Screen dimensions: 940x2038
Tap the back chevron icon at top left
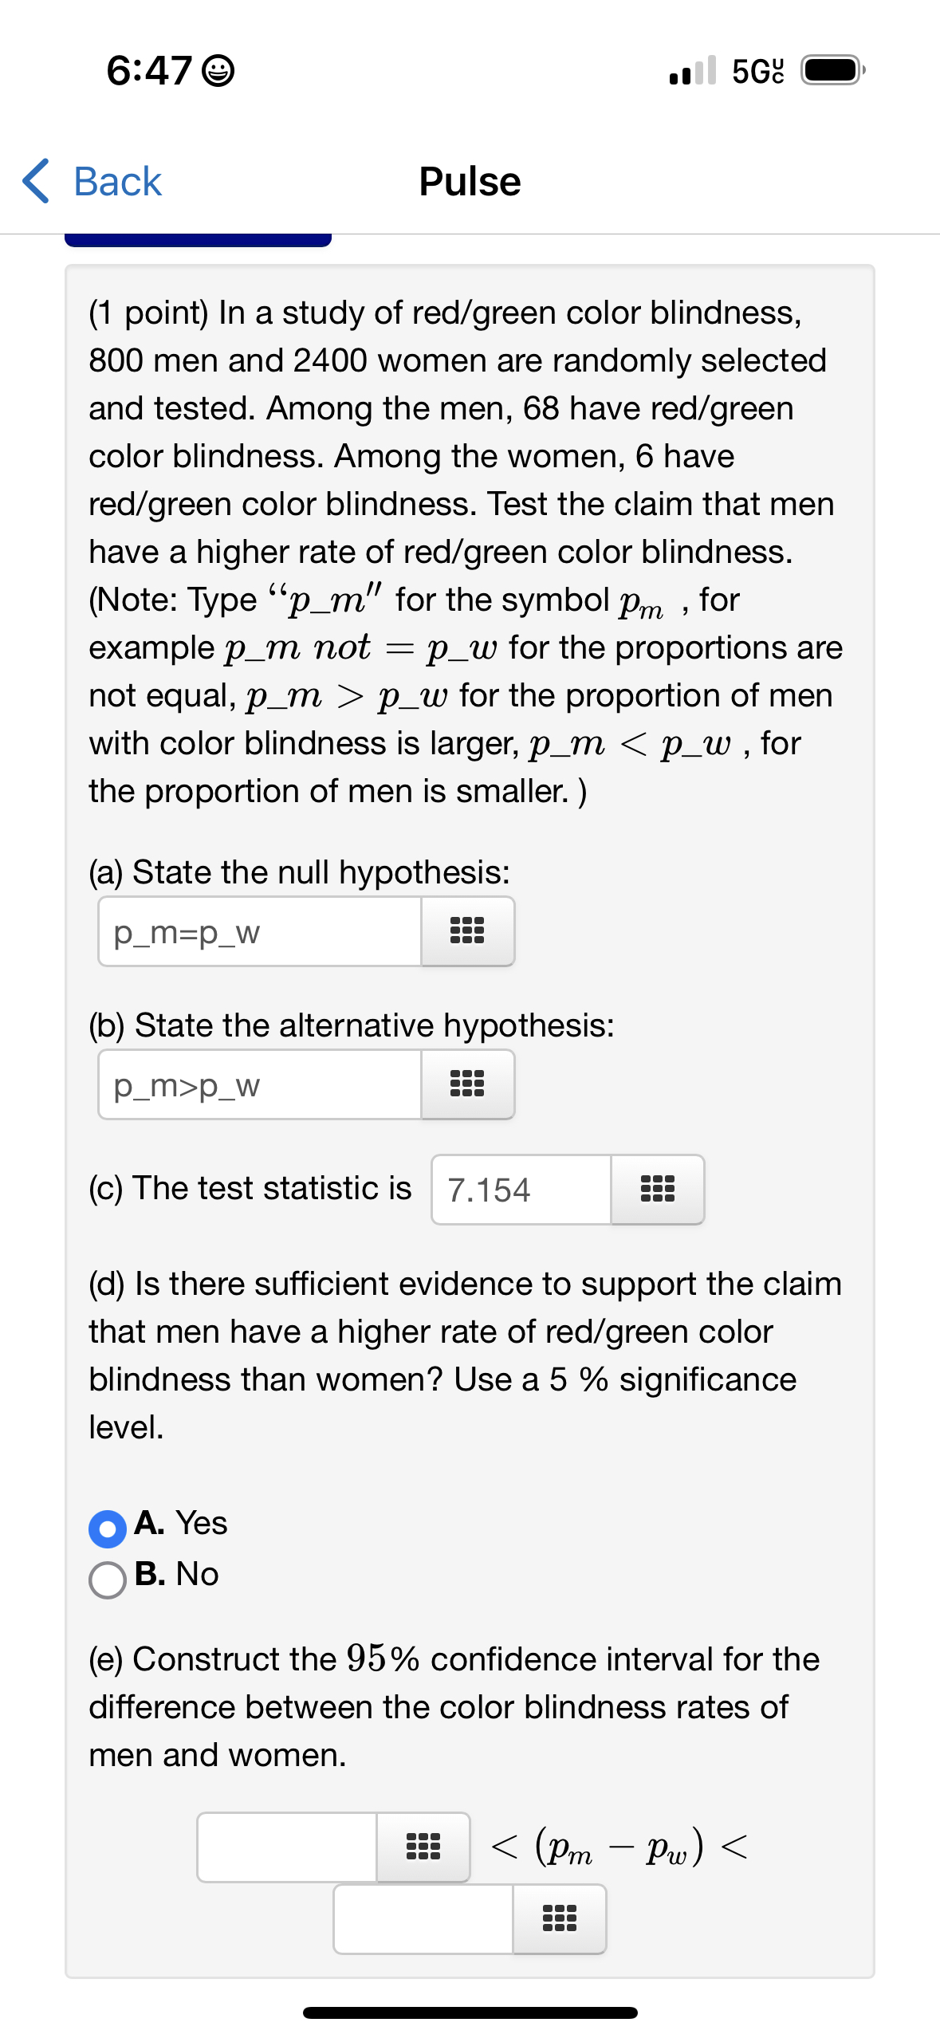coord(37,180)
